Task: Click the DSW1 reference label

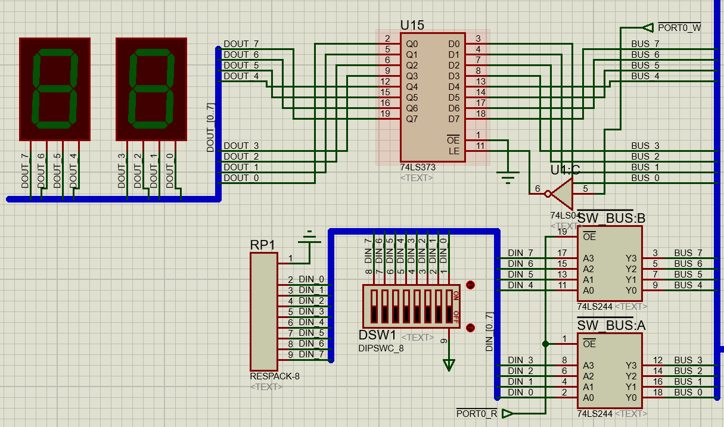Action: click(x=377, y=336)
